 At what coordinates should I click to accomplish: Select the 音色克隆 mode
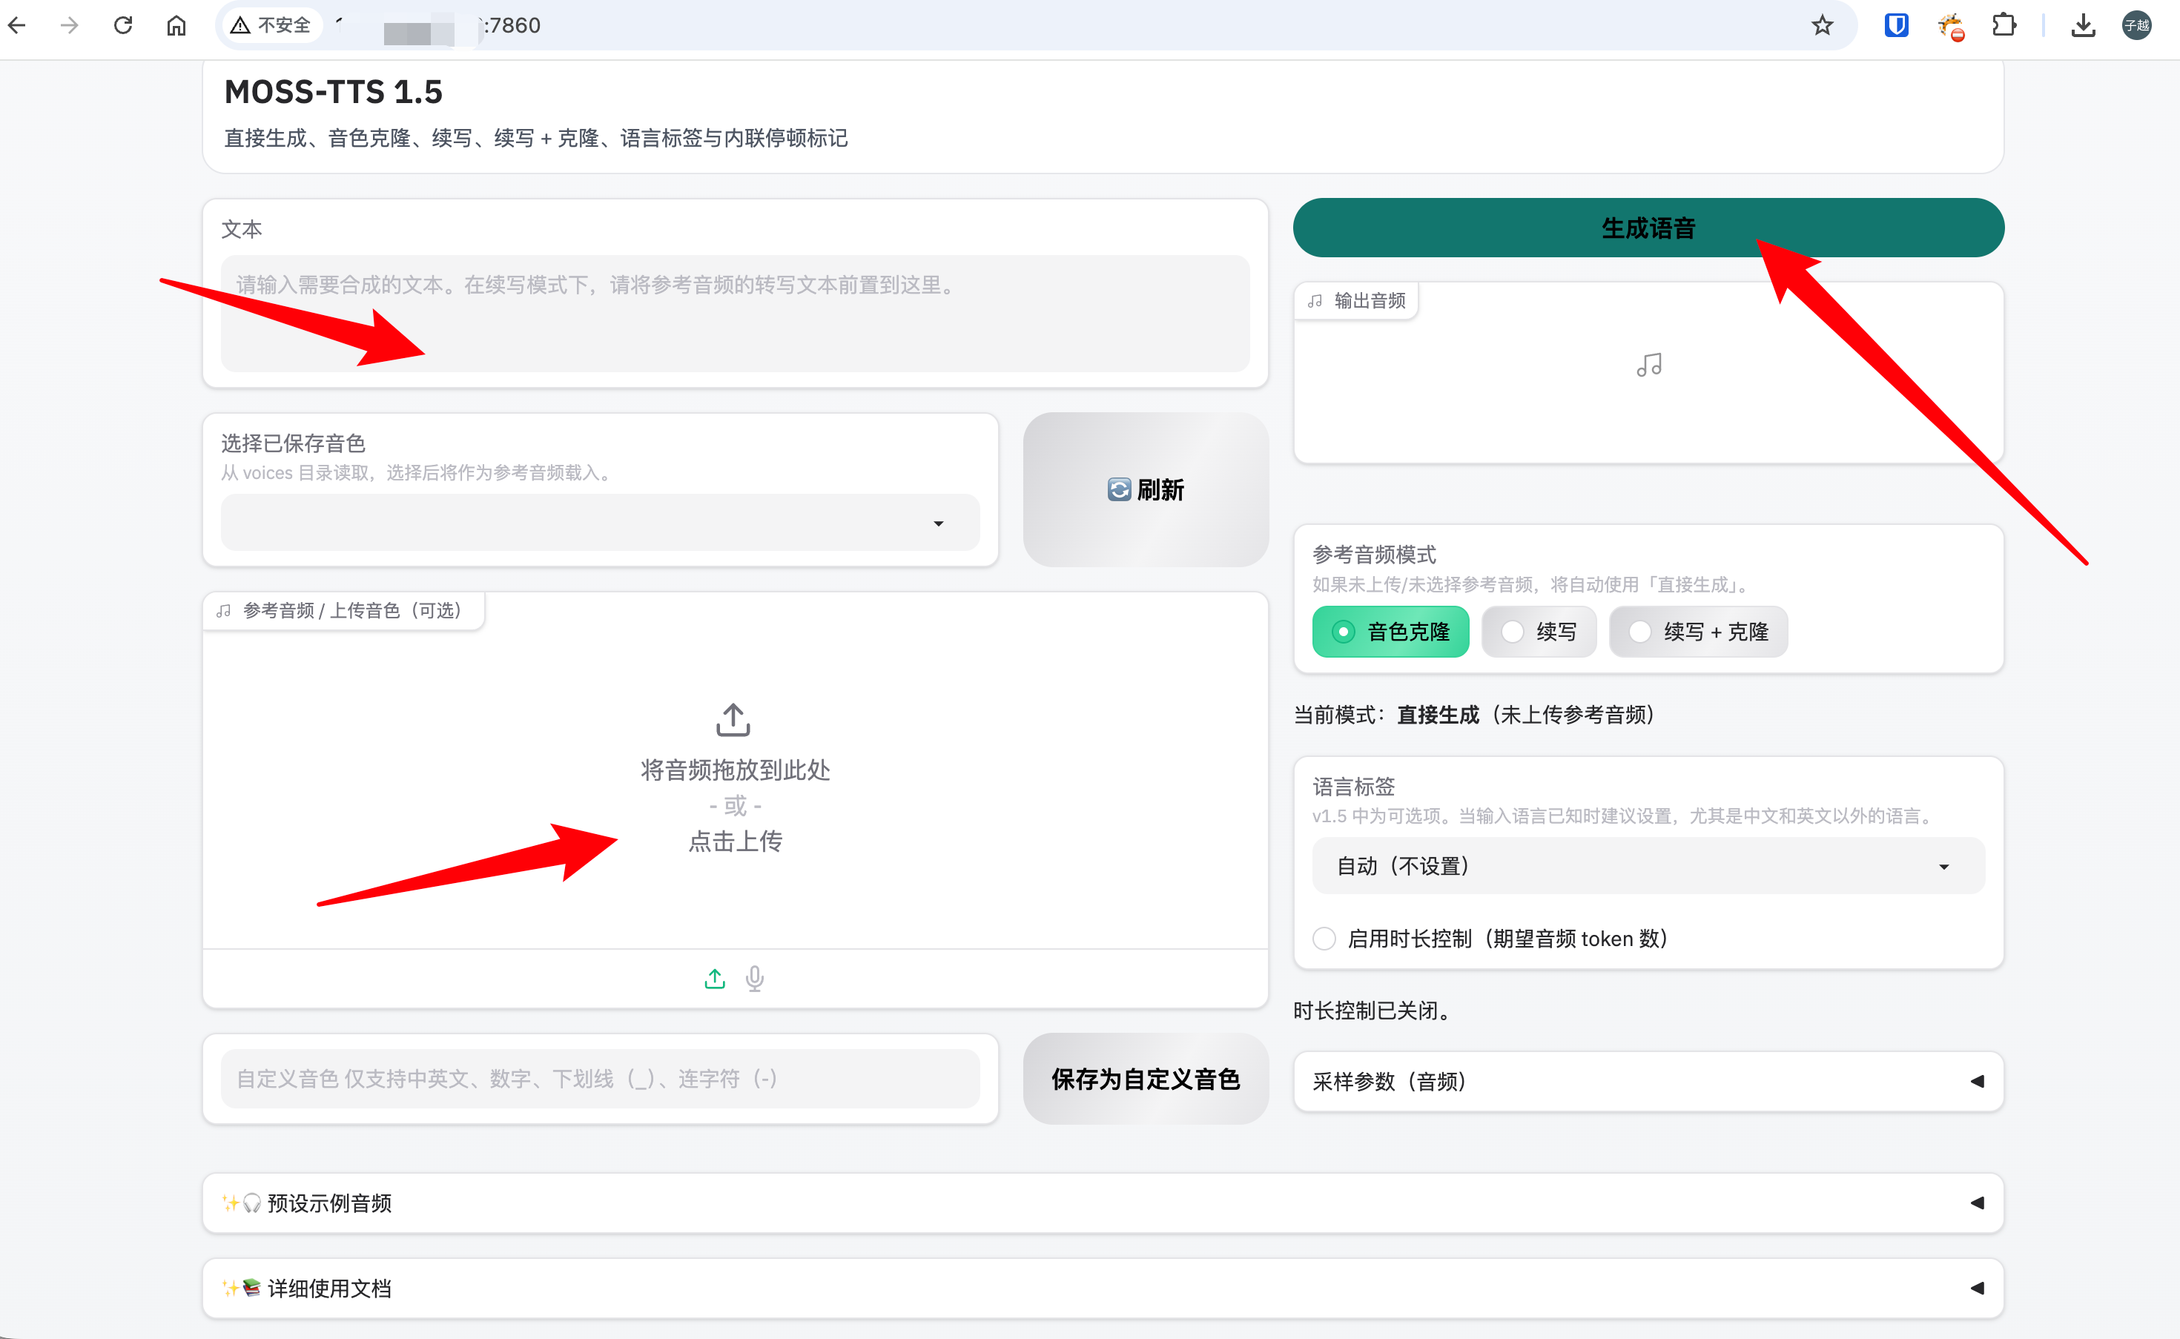point(1390,632)
